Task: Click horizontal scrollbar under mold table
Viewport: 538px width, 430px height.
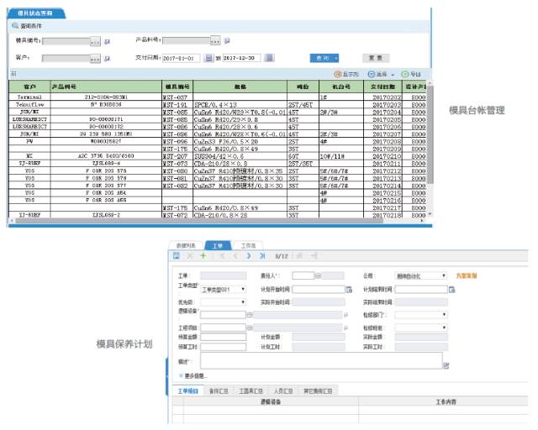Action: [199, 221]
